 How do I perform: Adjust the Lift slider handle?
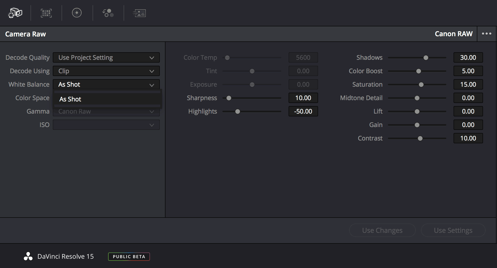[417, 111]
